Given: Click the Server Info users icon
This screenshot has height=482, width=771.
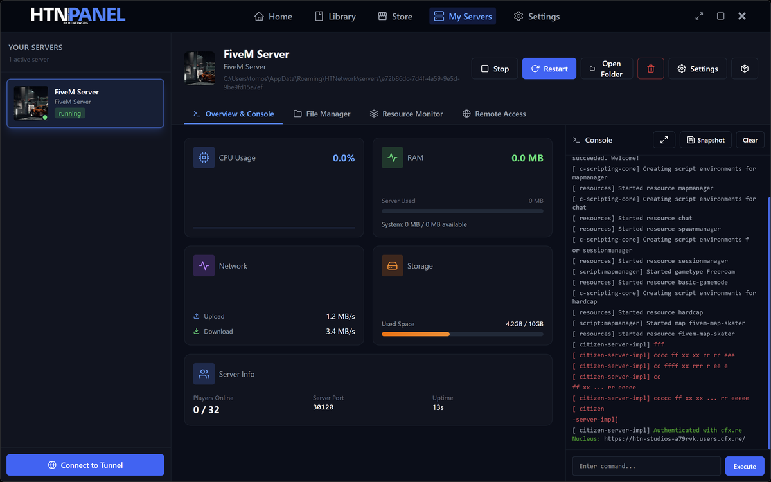Looking at the screenshot, I should (x=204, y=373).
